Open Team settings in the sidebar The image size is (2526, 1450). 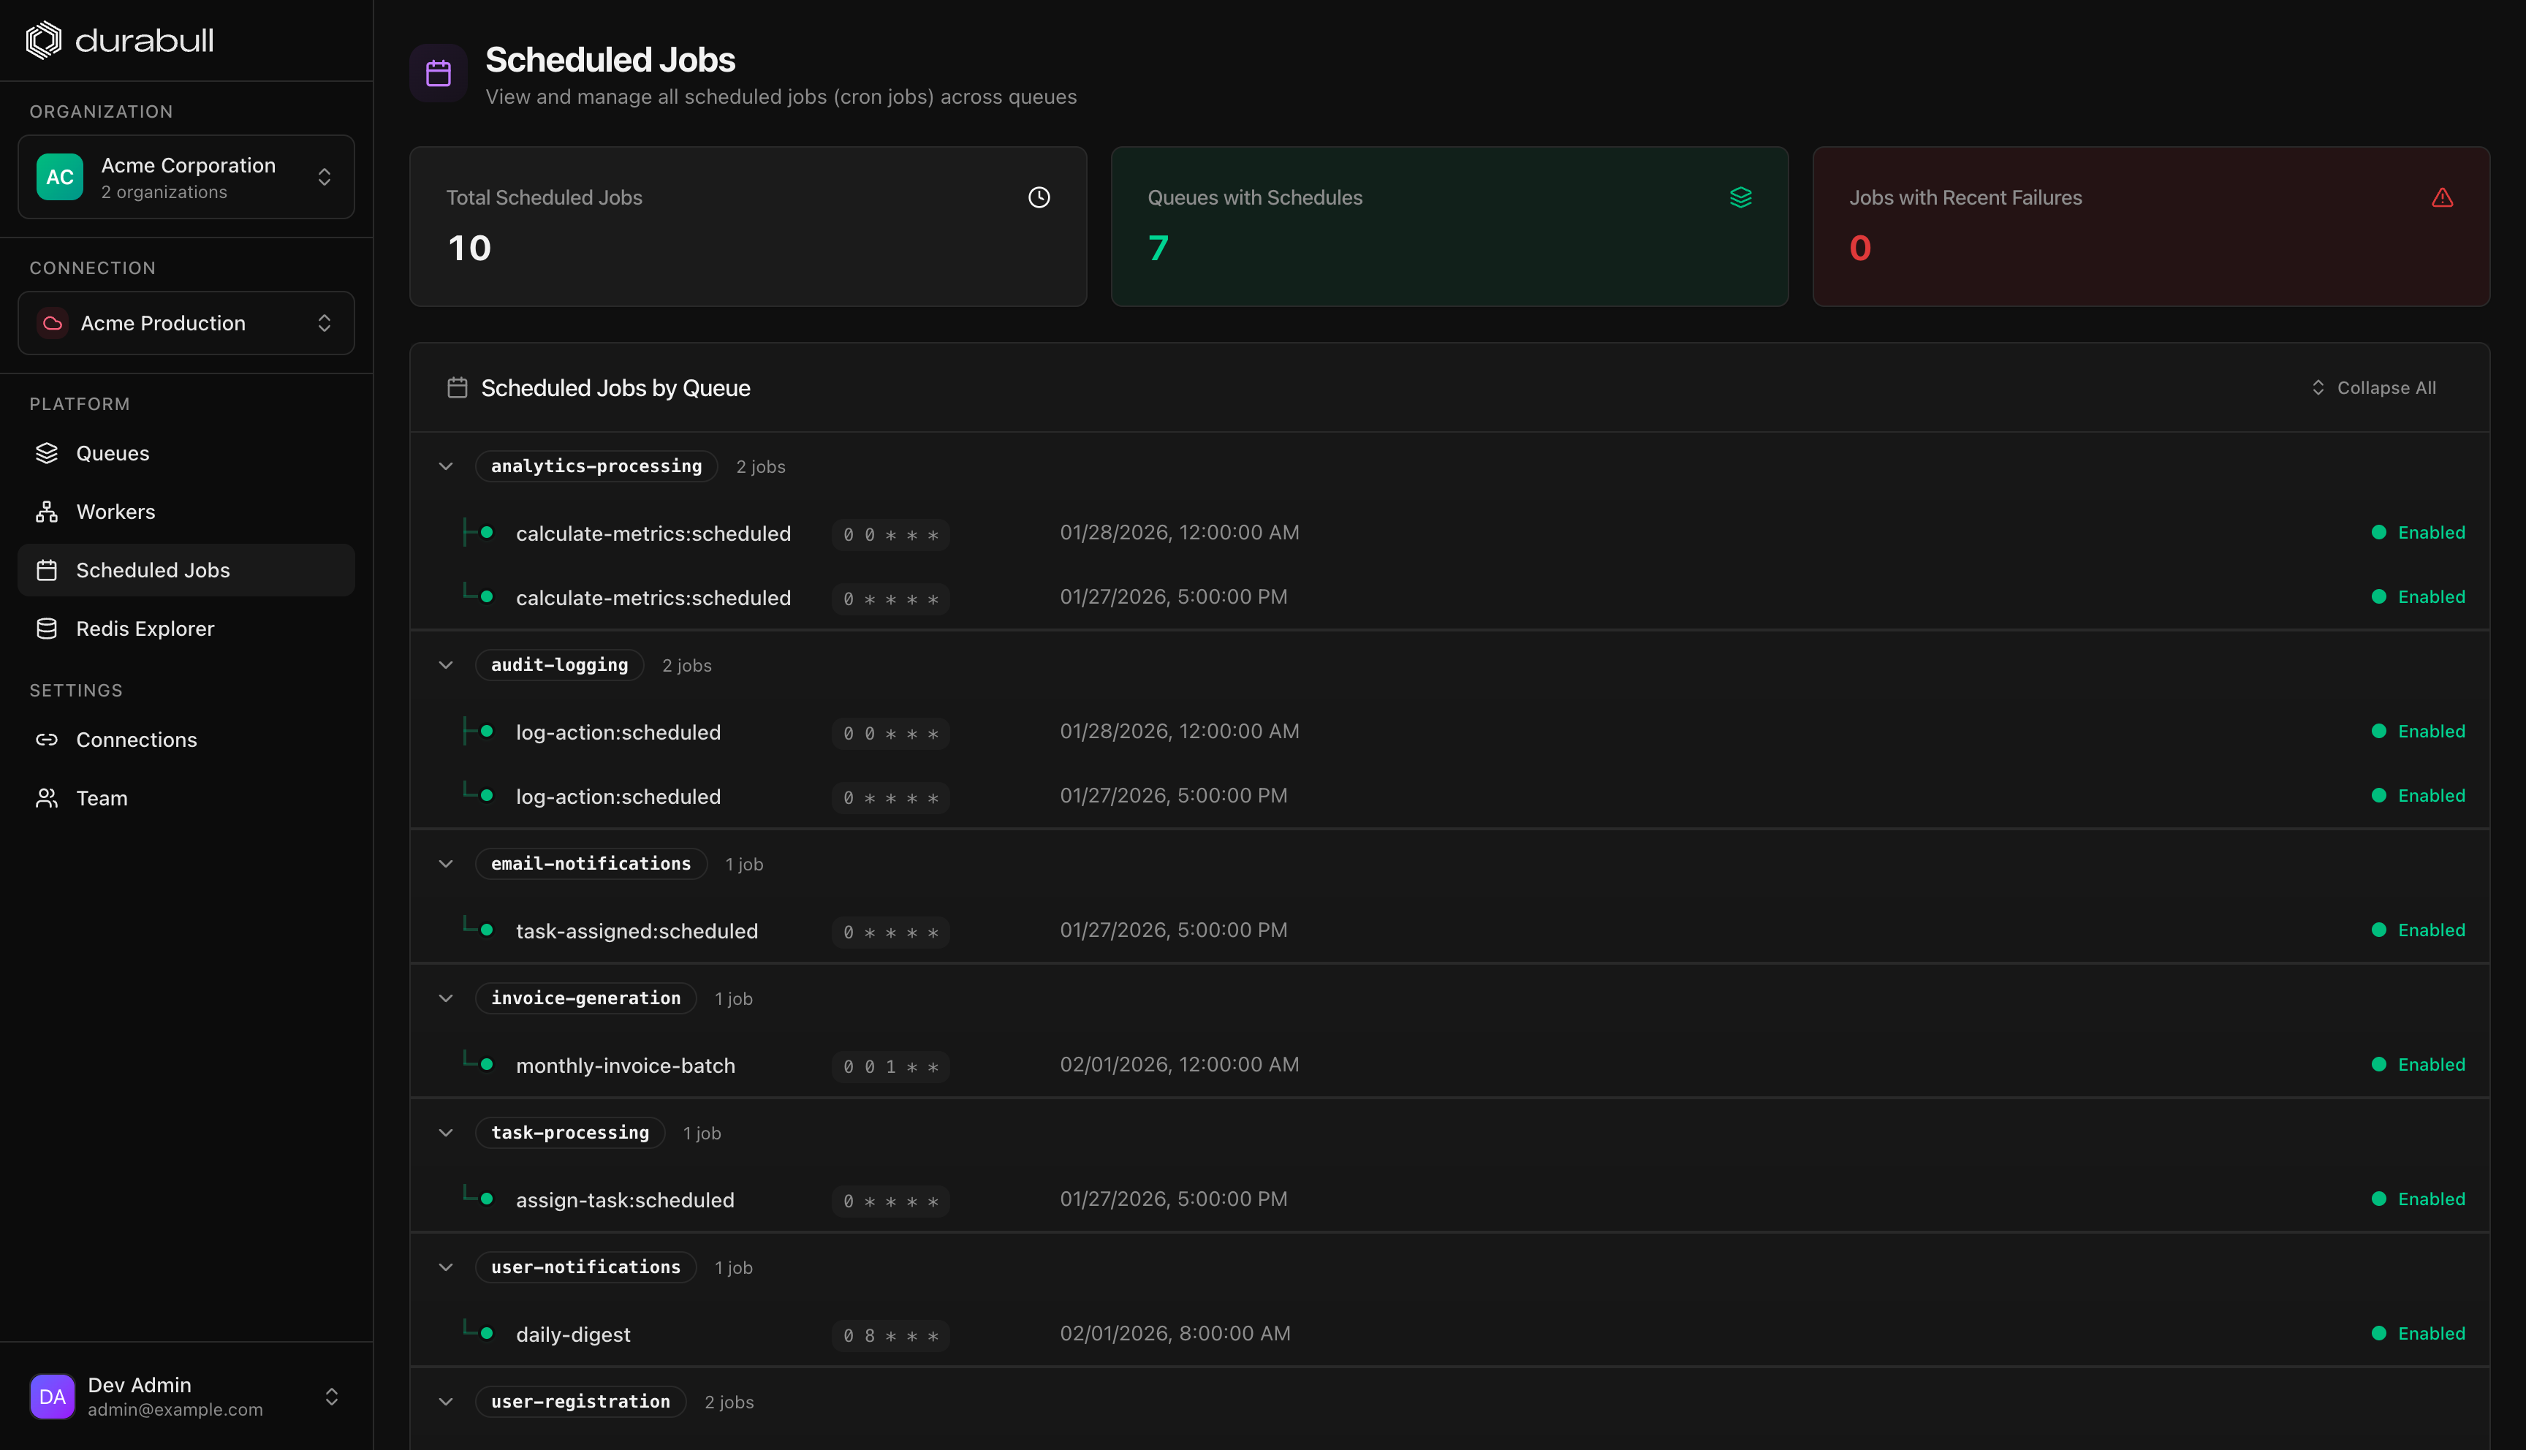click(x=186, y=799)
